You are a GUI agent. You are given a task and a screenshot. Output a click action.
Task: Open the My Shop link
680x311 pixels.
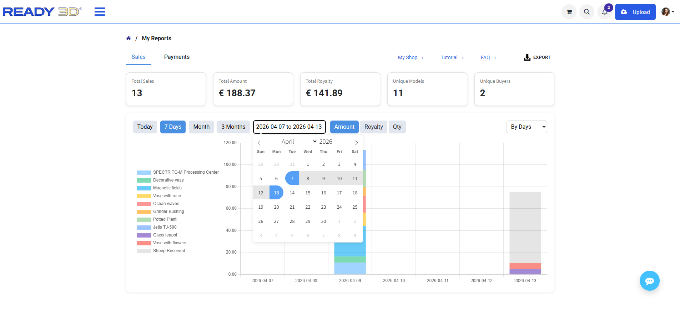(x=410, y=57)
